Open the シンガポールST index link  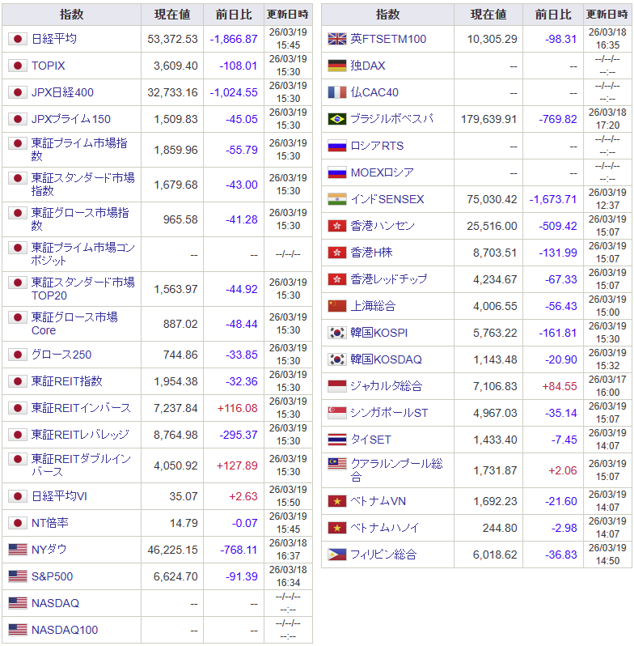coord(389,413)
